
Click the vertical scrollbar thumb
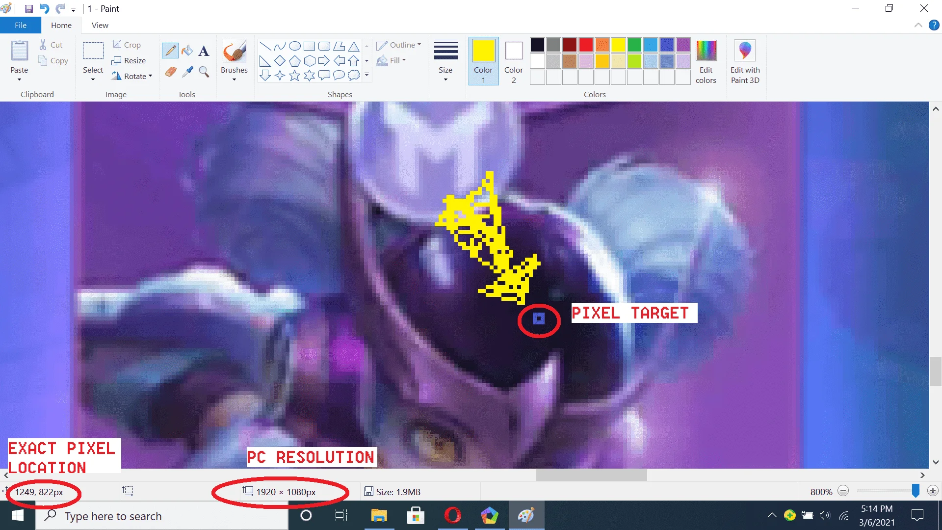936,371
